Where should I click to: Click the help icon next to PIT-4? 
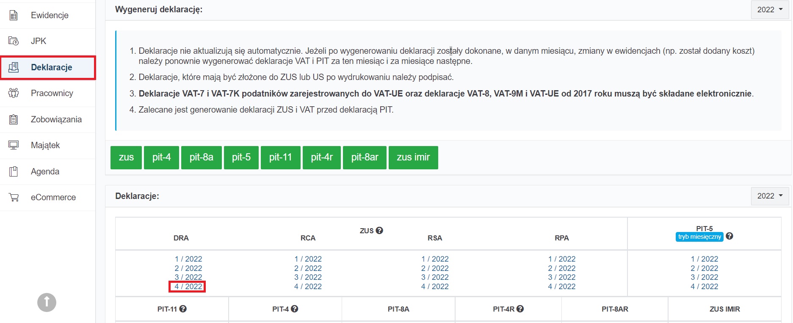click(295, 309)
